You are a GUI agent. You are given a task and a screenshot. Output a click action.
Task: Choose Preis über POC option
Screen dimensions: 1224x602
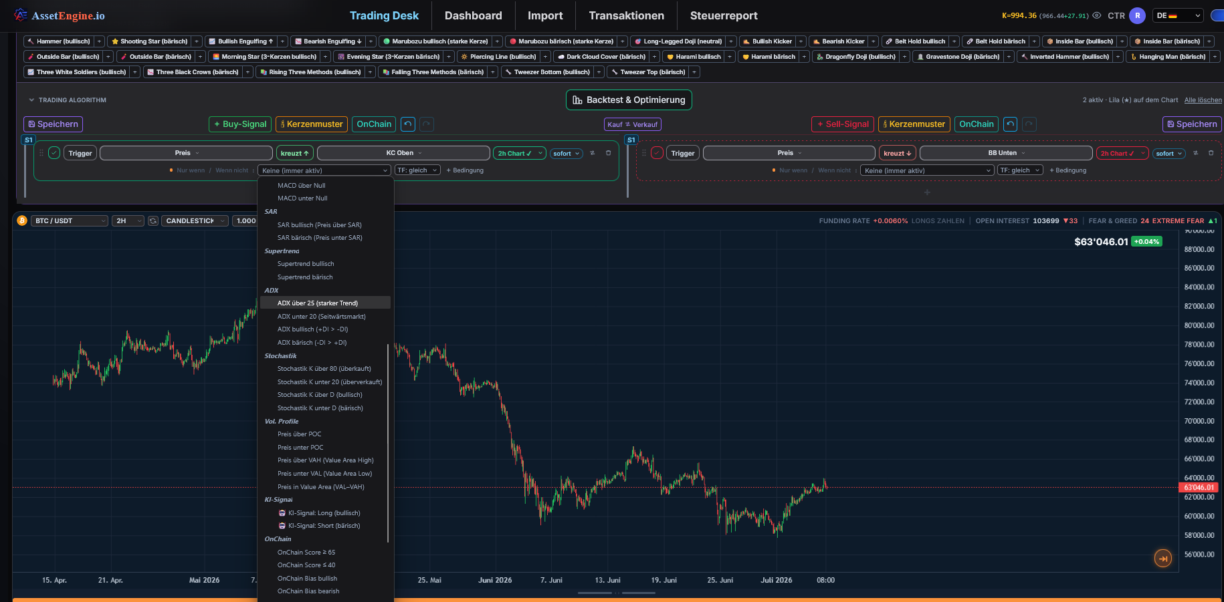point(325,434)
